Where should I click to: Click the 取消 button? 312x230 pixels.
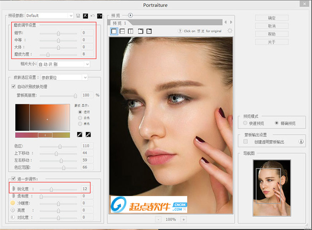tap(271, 26)
